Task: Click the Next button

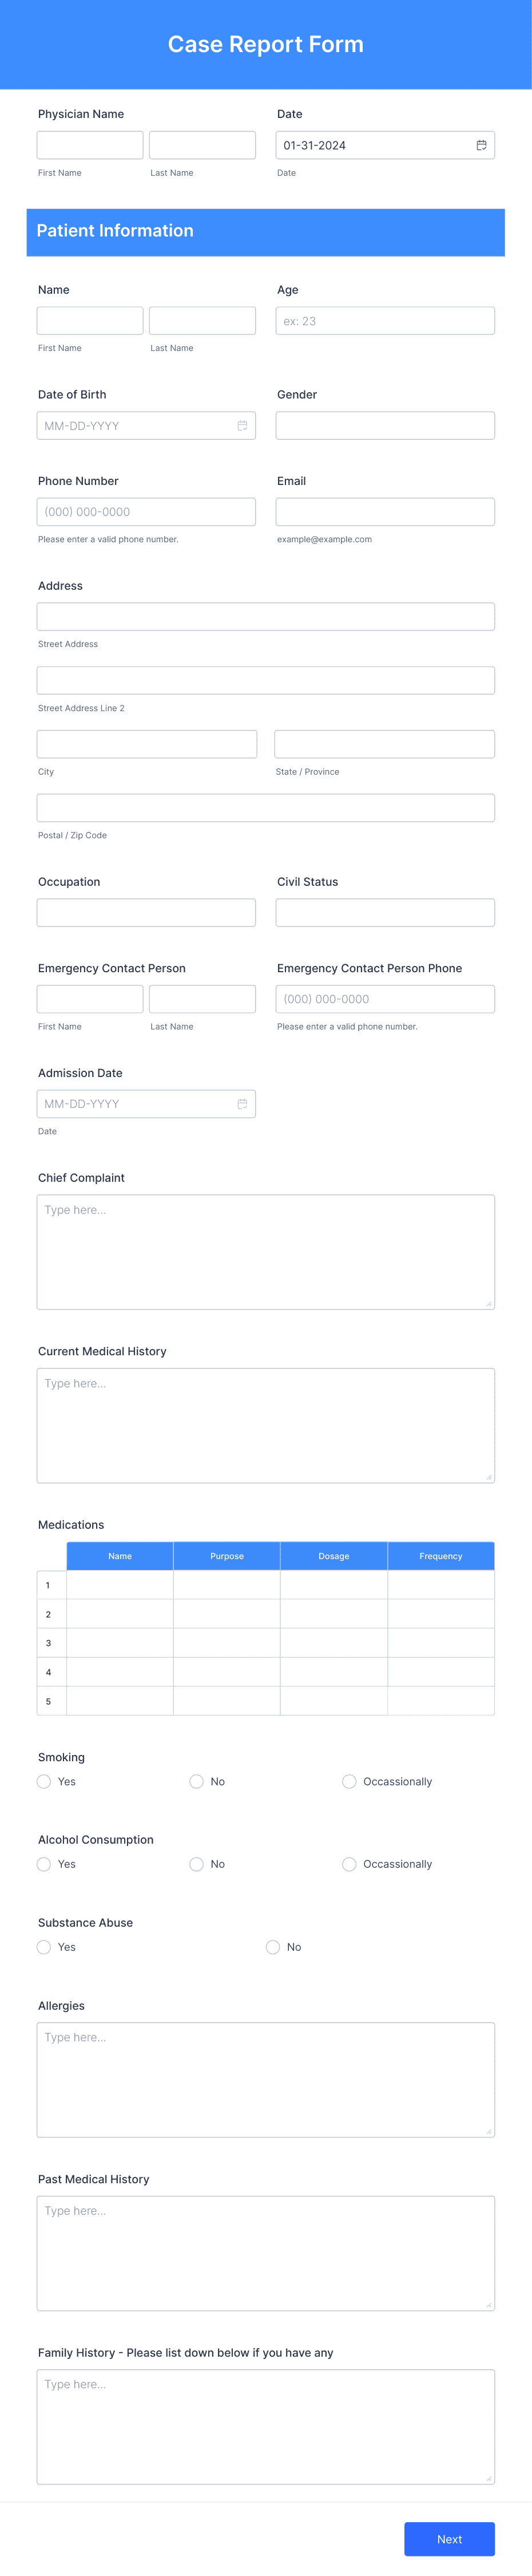Action: click(449, 2539)
